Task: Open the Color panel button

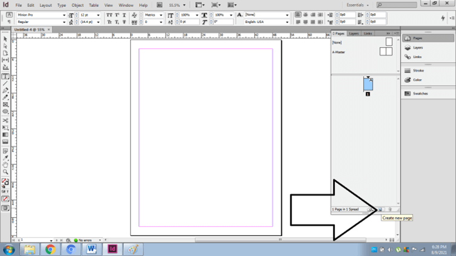Action: [428, 80]
